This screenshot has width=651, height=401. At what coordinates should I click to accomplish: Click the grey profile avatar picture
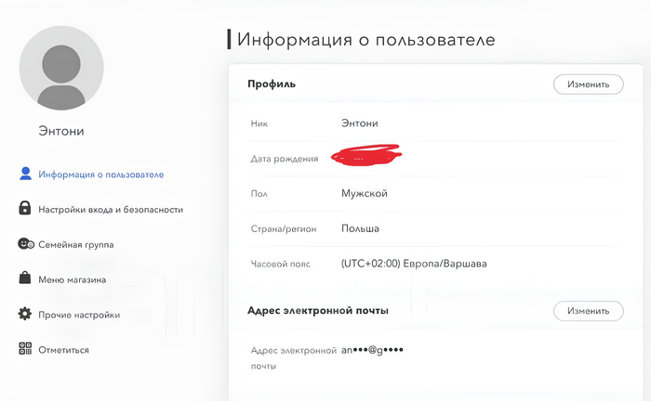click(61, 68)
